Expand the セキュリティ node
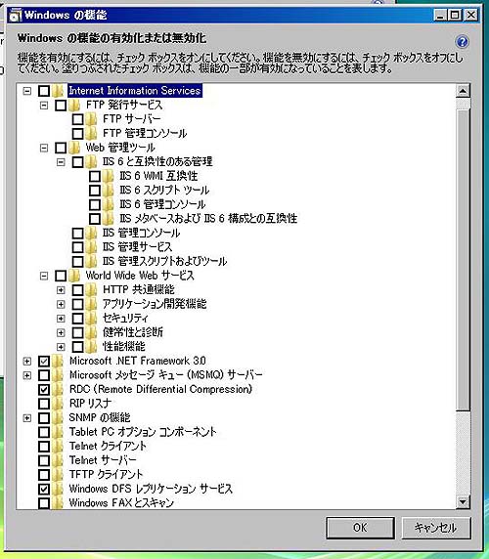The height and width of the screenshot is (559, 489). tap(61, 319)
